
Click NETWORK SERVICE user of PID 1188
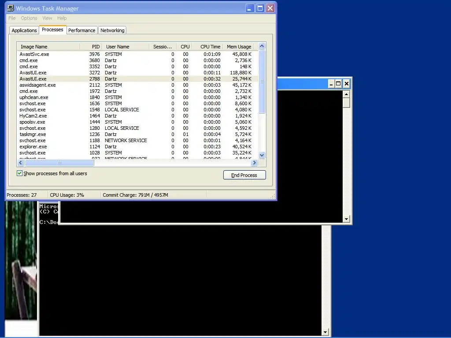126,140
